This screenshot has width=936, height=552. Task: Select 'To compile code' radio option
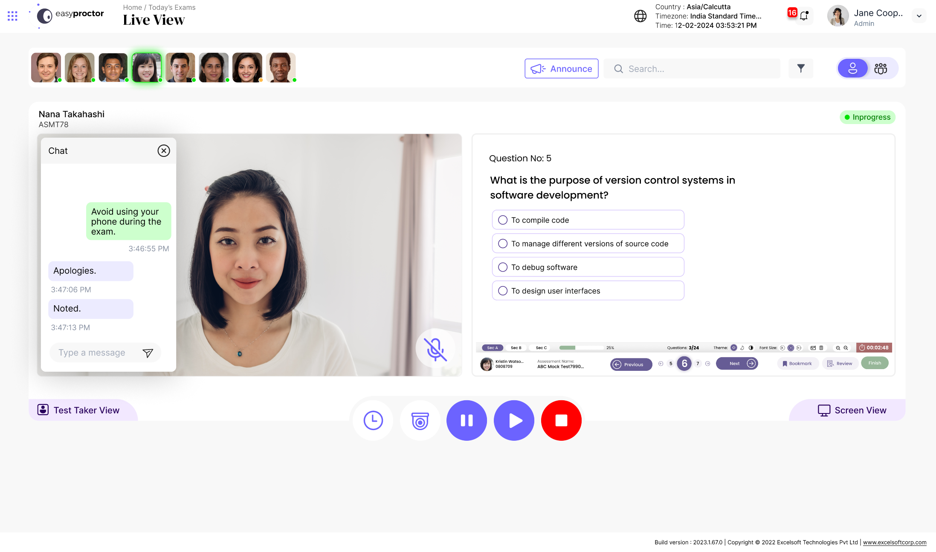503,220
